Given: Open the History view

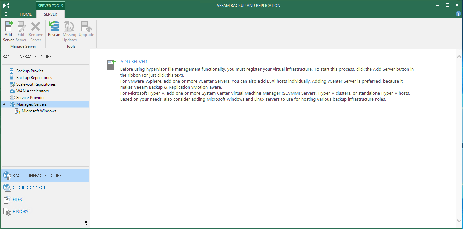Looking at the screenshot, I should 20,212.
